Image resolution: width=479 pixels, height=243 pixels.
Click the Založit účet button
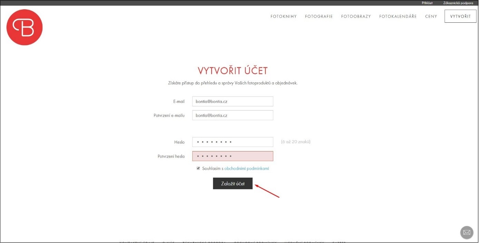coord(233,183)
